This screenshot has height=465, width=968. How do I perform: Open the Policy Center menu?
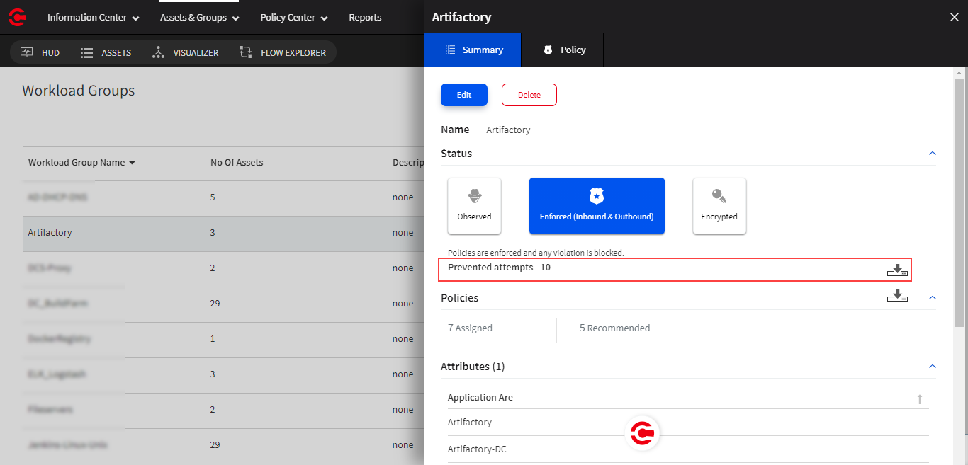(x=293, y=18)
